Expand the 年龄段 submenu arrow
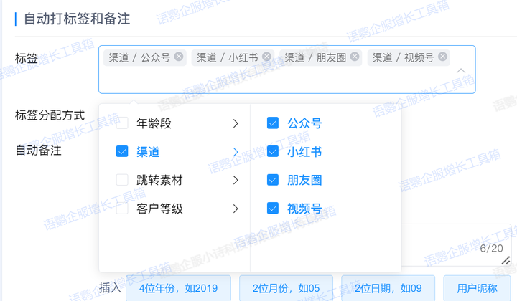Viewport: 517px width, 301px height. click(236, 123)
